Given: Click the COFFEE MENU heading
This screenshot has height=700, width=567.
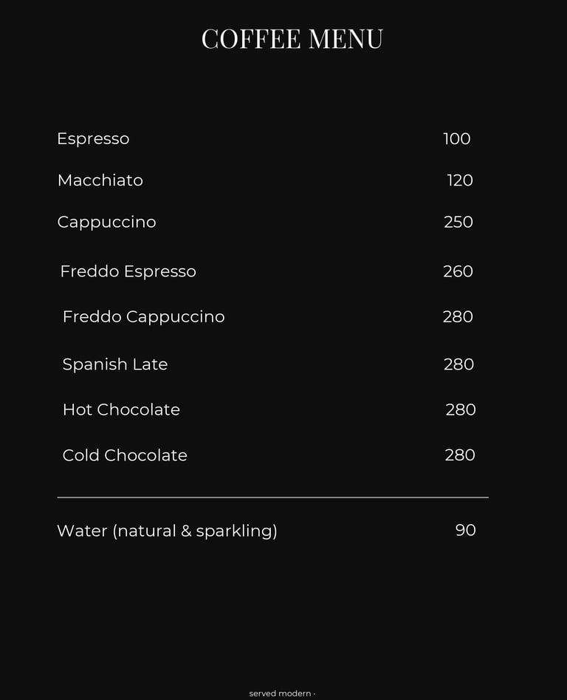Looking at the screenshot, I should click(x=292, y=39).
